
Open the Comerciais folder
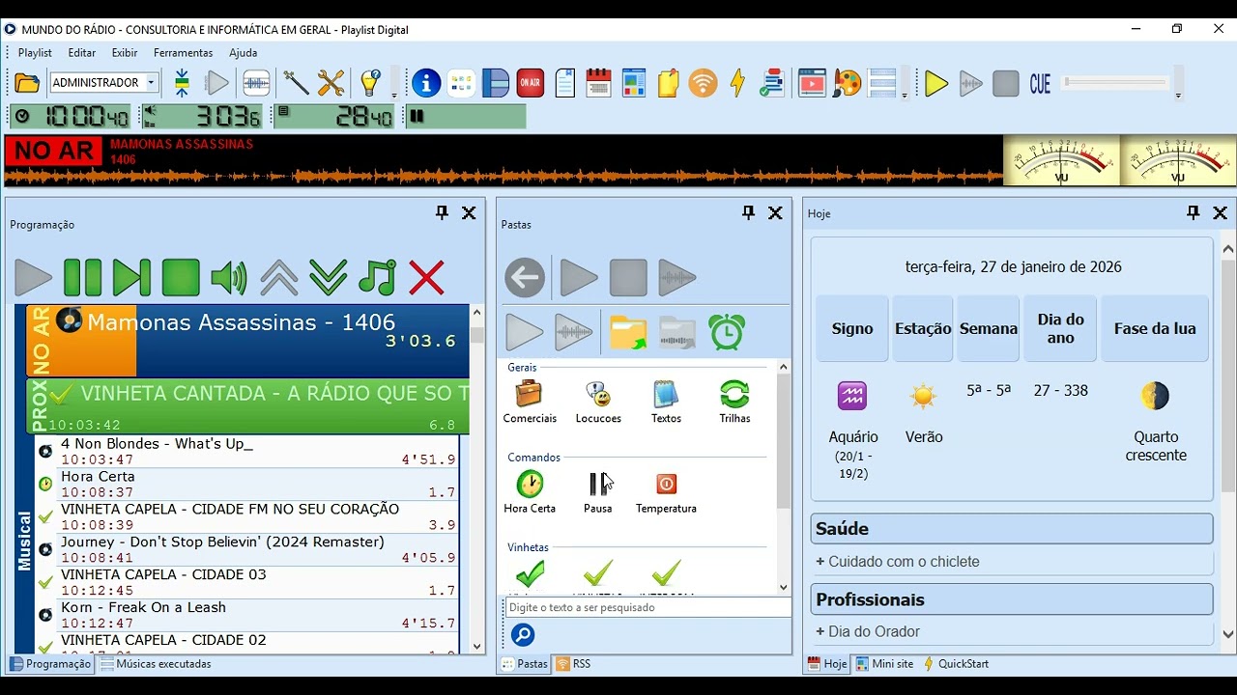coord(530,402)
